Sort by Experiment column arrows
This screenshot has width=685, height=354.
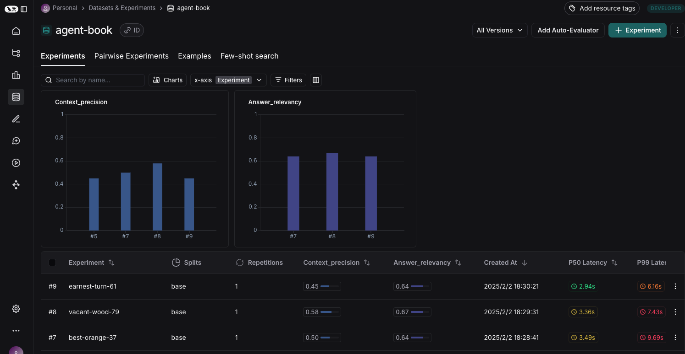pyautogui.click(x=111, y=263)
